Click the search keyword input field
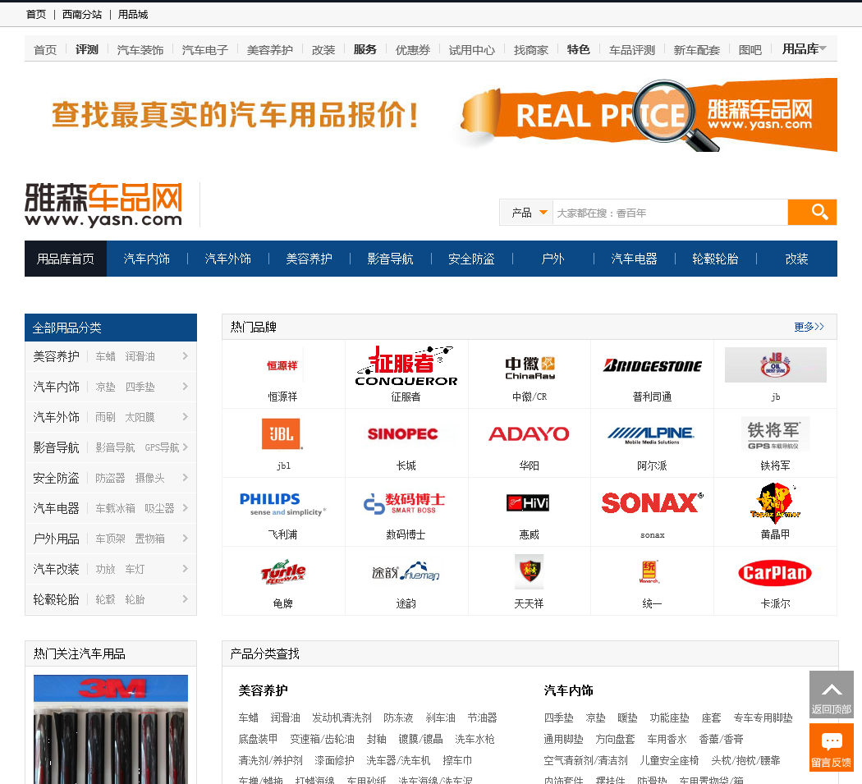The height and width of the screenshot is (784, 862). [670, 213]
